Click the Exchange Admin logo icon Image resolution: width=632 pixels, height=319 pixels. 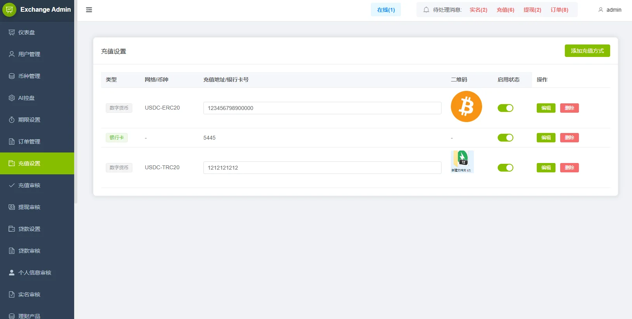9,9
